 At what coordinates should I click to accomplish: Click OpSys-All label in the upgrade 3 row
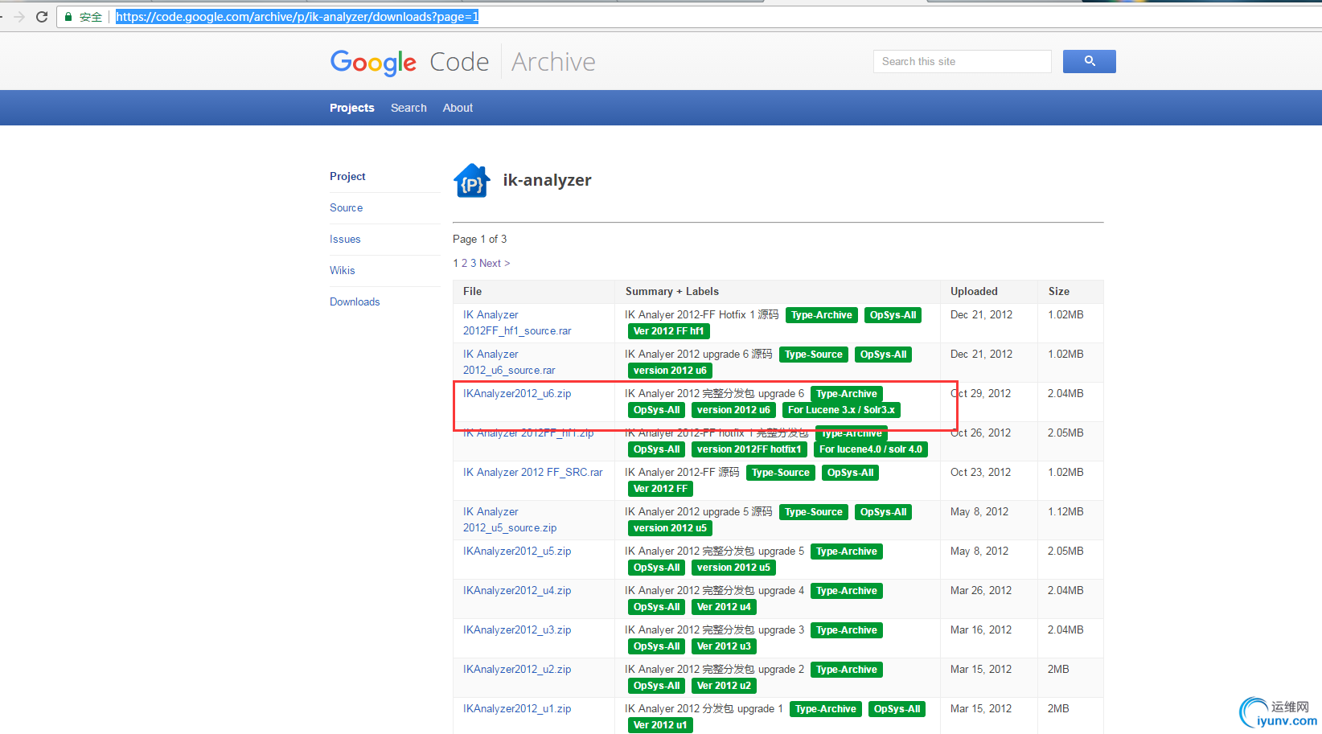pyautogui.click(x=656, y=646)
